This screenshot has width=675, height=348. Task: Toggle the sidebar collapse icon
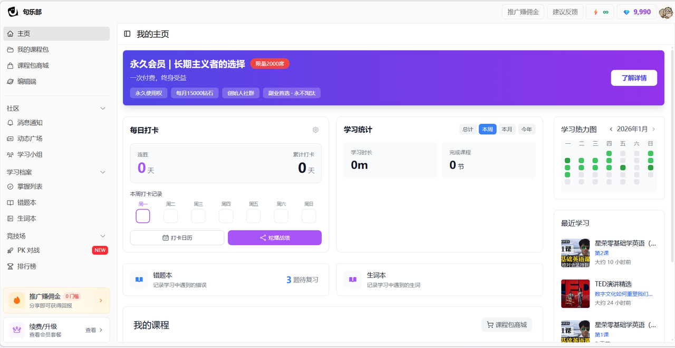tap(127, 34)
